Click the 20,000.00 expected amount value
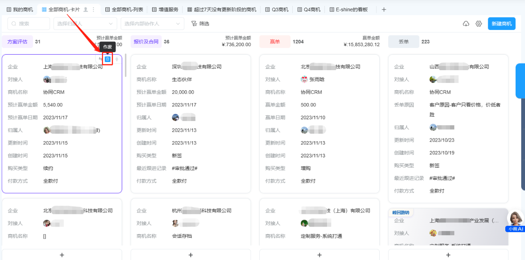 click(x=183, y=92)
